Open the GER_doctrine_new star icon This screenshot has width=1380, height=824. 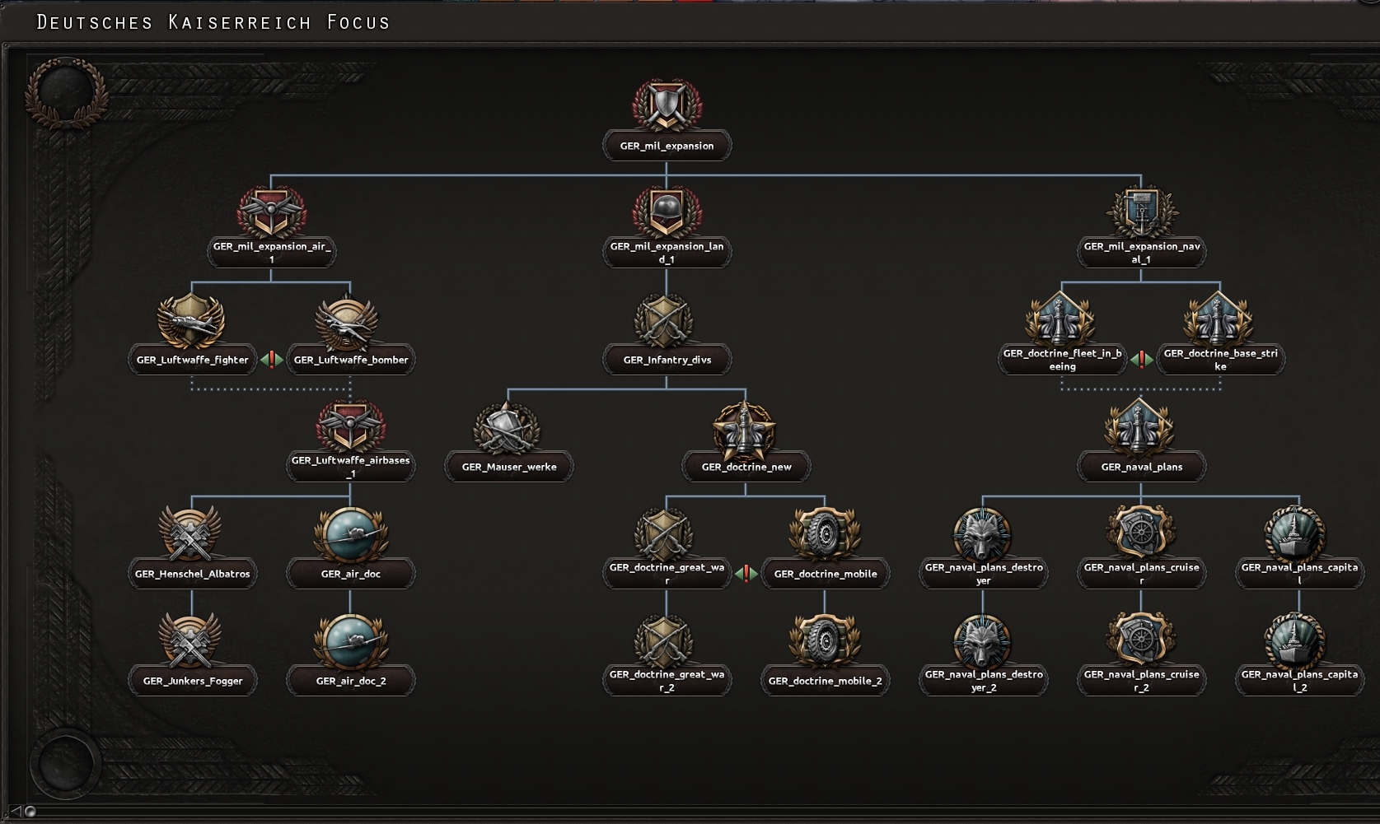pyautogui.click(x=746, y=428)
